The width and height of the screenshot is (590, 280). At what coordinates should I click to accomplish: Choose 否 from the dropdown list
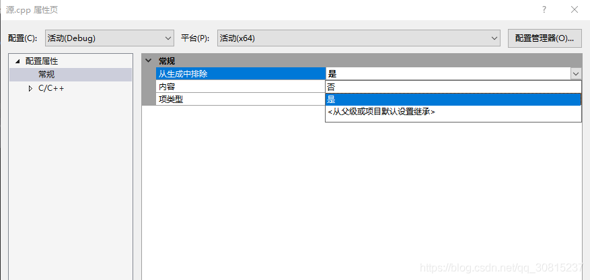[x=453, y=87]
